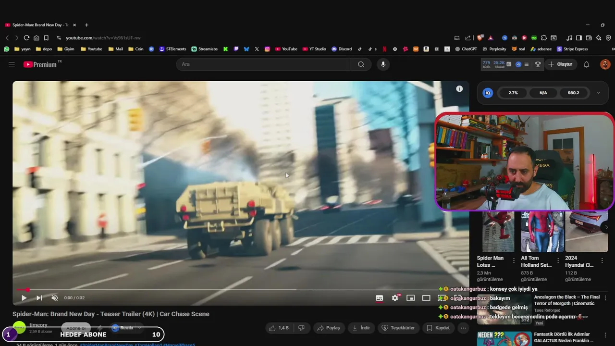615x346 pixels.
Task: Dislike the video
Action: tap(301, 328)
